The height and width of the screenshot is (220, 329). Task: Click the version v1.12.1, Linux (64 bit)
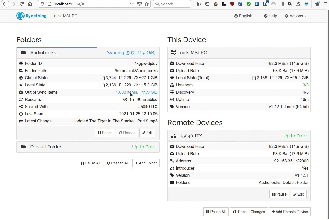coord(289,107)
